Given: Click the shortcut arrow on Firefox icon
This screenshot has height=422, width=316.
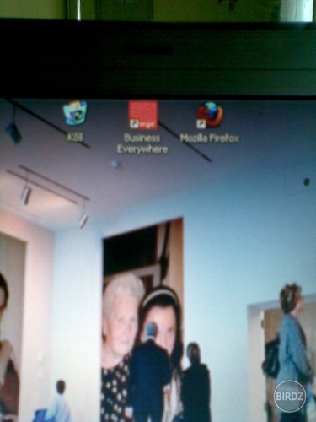Looking at the screenshot, I should coord(201,123).
